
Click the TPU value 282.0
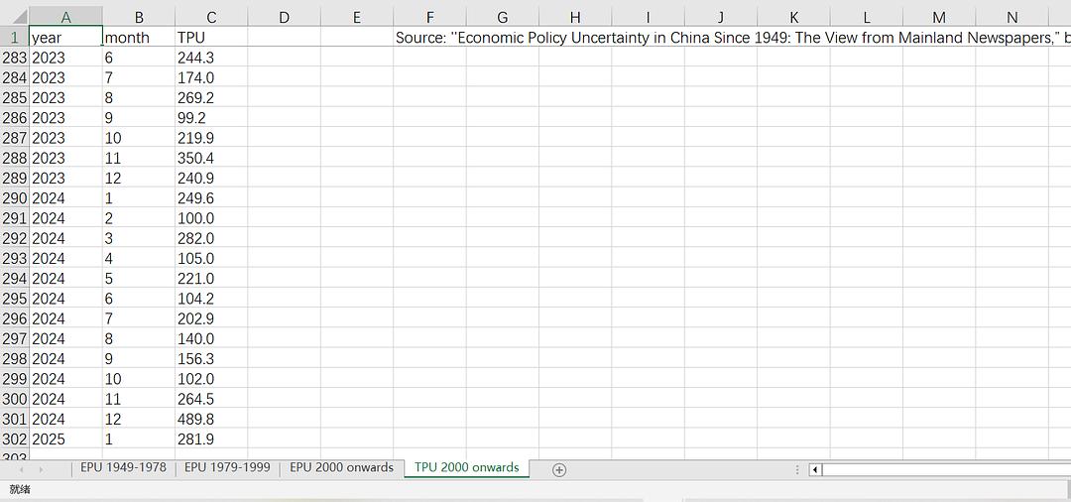tap(211, 238)
